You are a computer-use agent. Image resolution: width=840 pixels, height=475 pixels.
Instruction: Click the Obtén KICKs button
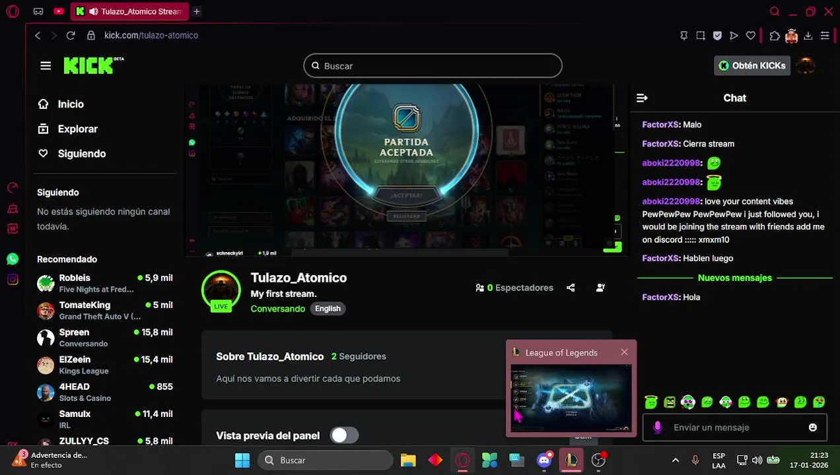pos(752,65)
